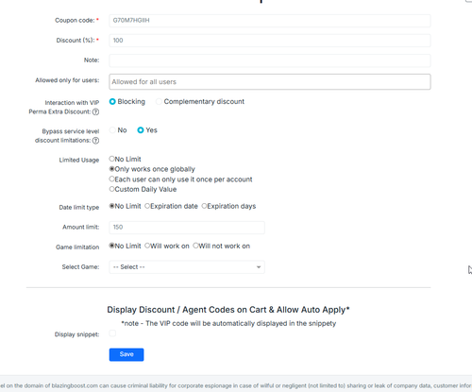
Task: Focus the Amount limit field
Action: 187,228
